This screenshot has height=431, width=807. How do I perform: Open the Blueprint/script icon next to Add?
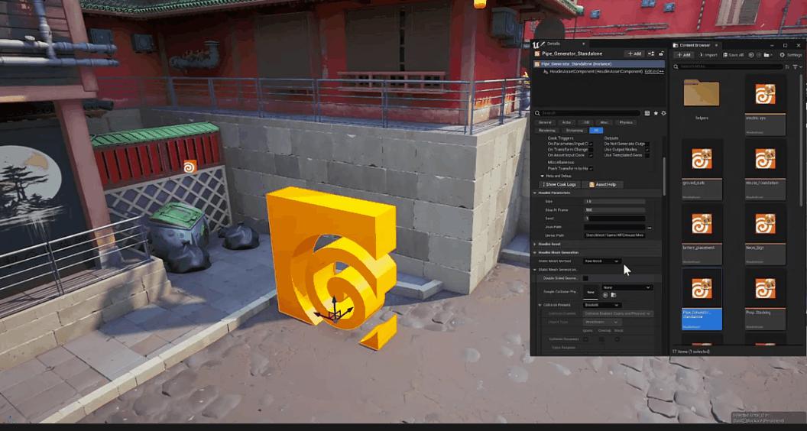[x=651, y=54]
